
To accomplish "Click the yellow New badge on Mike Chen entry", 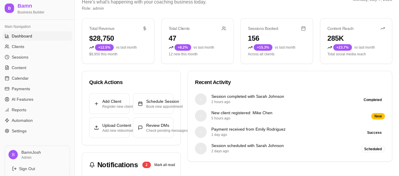I will point(378,116).
